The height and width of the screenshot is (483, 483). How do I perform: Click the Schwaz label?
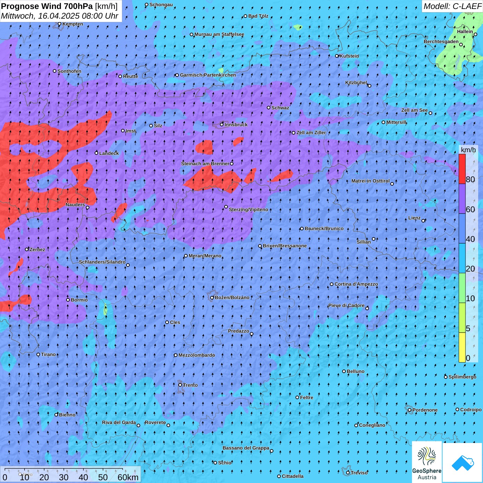pyautogui.click(x=280, y=108)
